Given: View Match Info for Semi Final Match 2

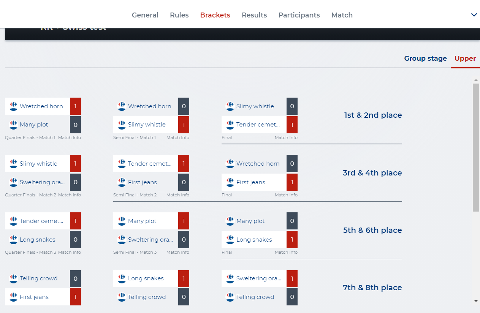Looking at the screenshot, I should pos(178,195).
